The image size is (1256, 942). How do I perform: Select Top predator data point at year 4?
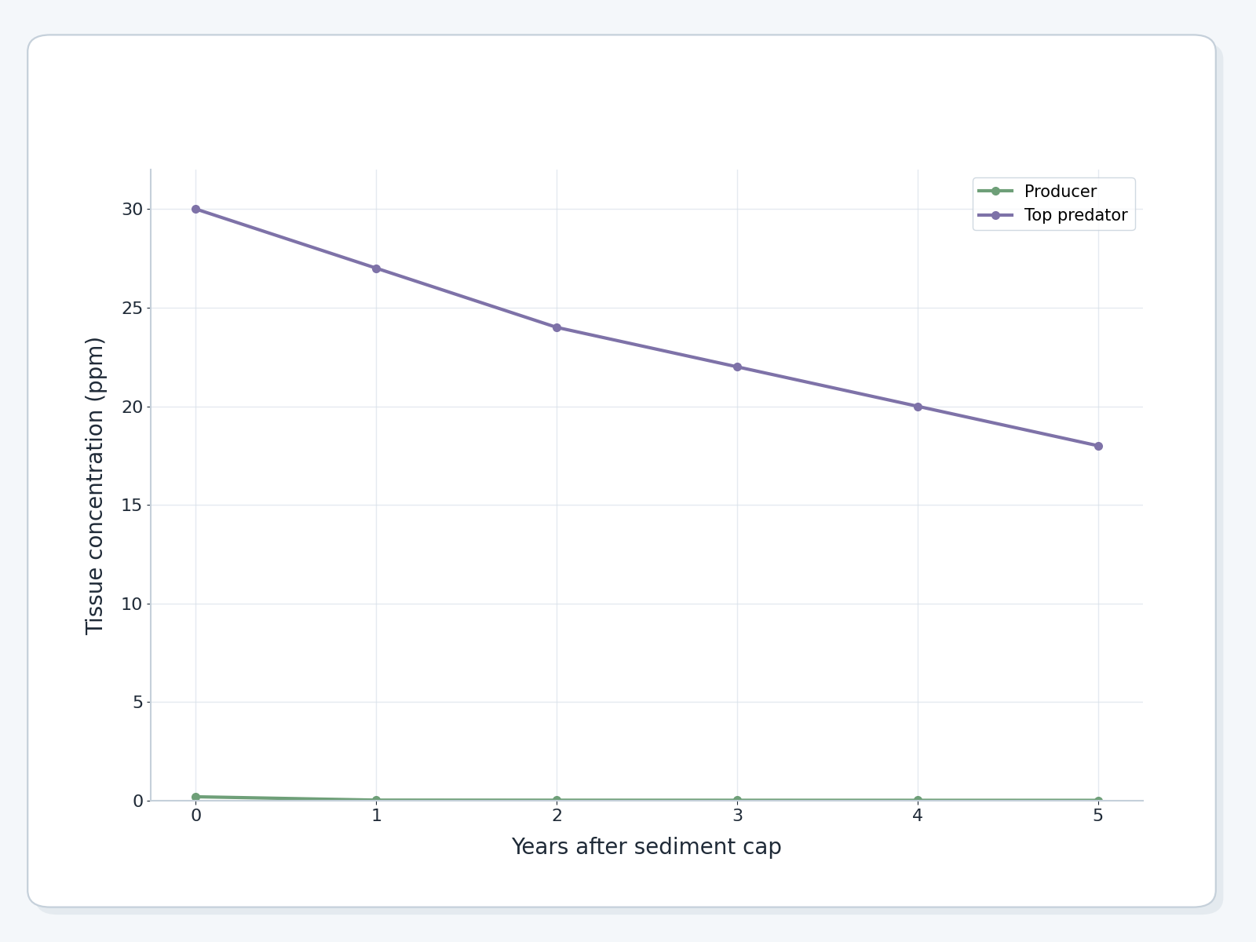tap(918, 407)
